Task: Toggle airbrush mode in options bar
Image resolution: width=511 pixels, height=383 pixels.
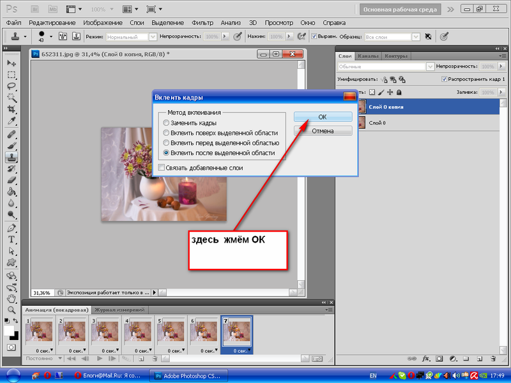Action: click(x=301, y=36)
